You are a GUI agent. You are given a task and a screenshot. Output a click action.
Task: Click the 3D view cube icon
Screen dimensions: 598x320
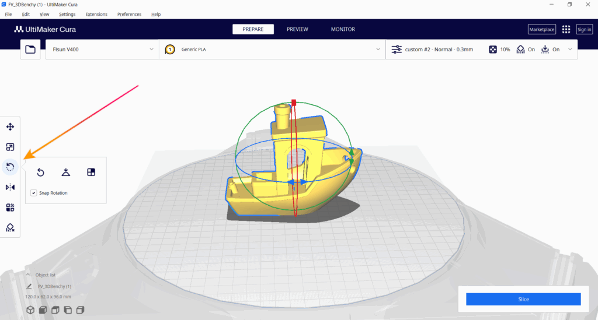click(30, 310)
